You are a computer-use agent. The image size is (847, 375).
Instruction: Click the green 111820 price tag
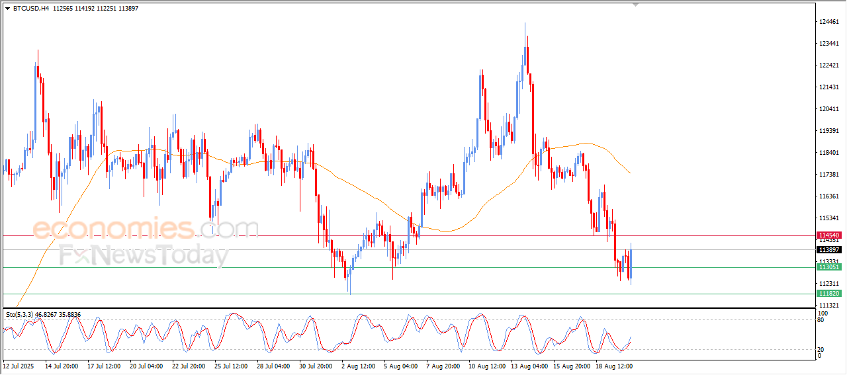pyautogui.click(x=829, y=294)
